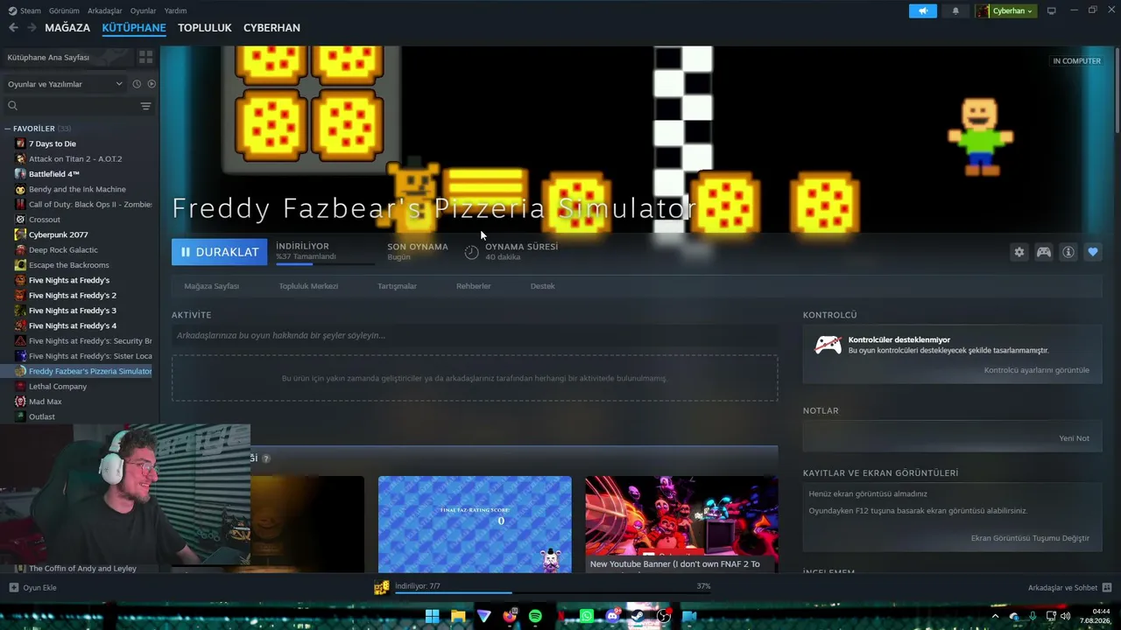Open OBS Studio from the taskbar
Screen dimensions: 1121x630
pos(664,616)
